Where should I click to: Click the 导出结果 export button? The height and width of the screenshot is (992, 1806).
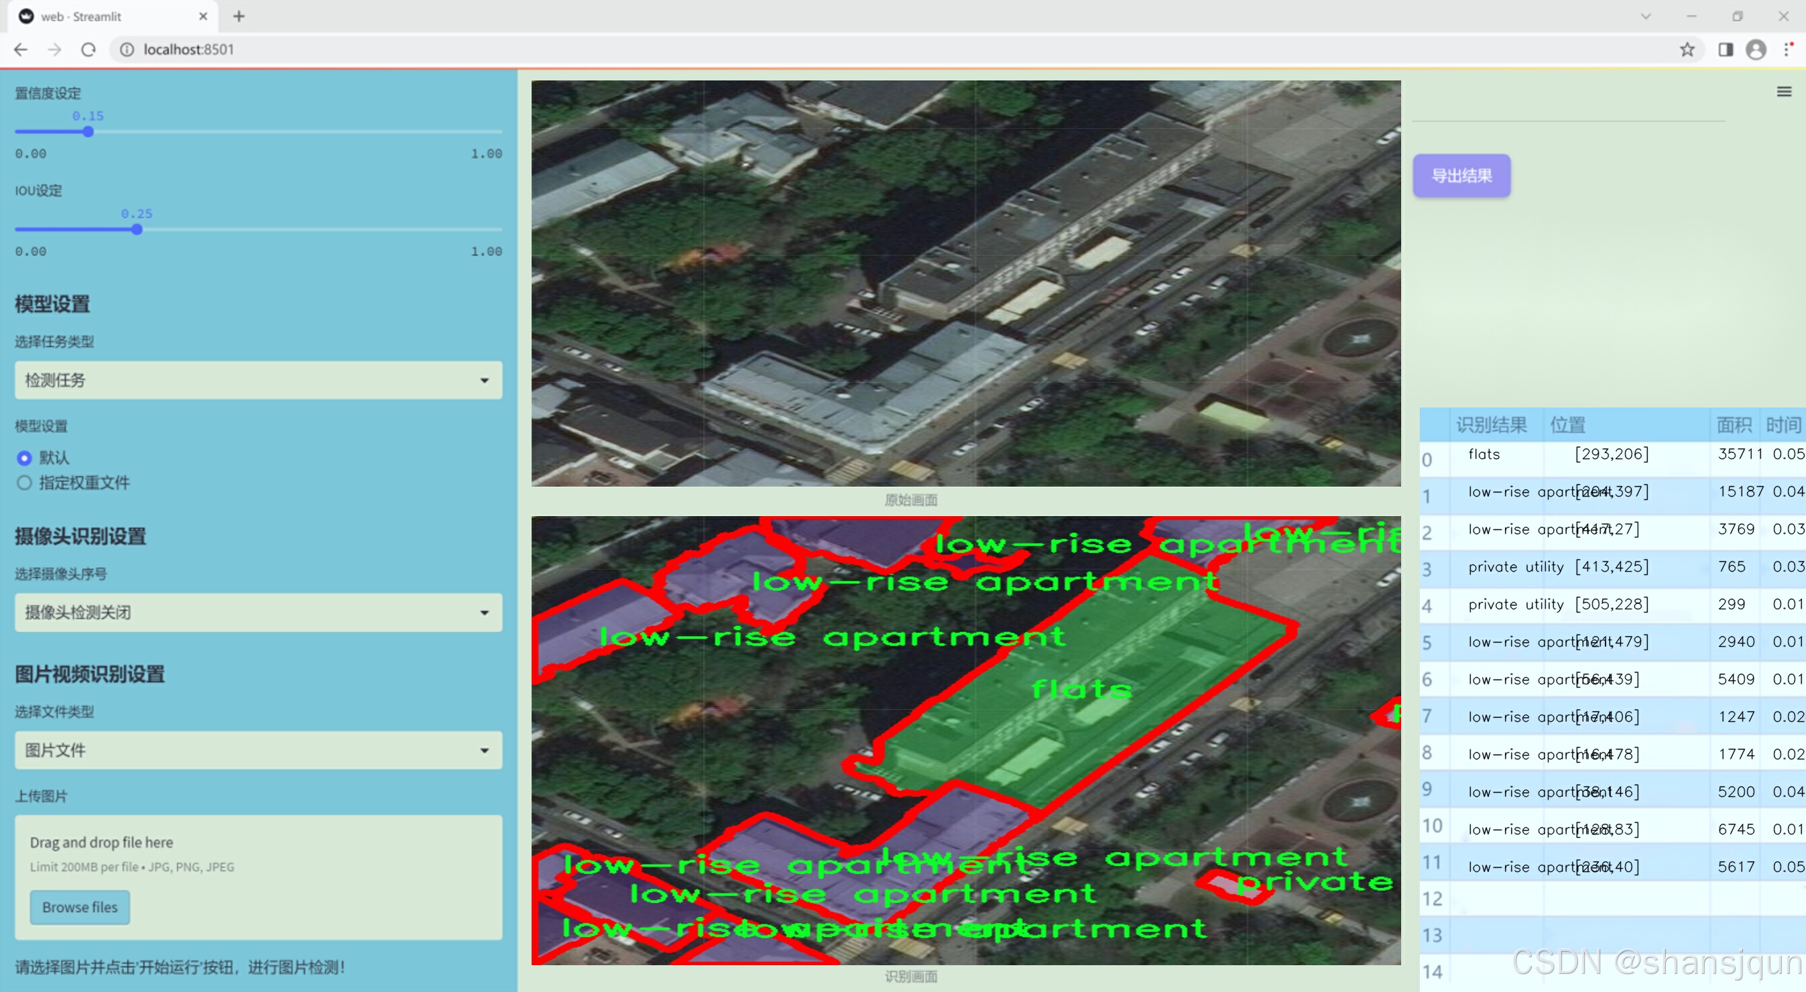click(x=1461, y=175)
